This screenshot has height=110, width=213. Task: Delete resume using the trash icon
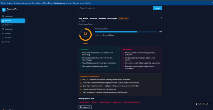(x=161, y=18)
